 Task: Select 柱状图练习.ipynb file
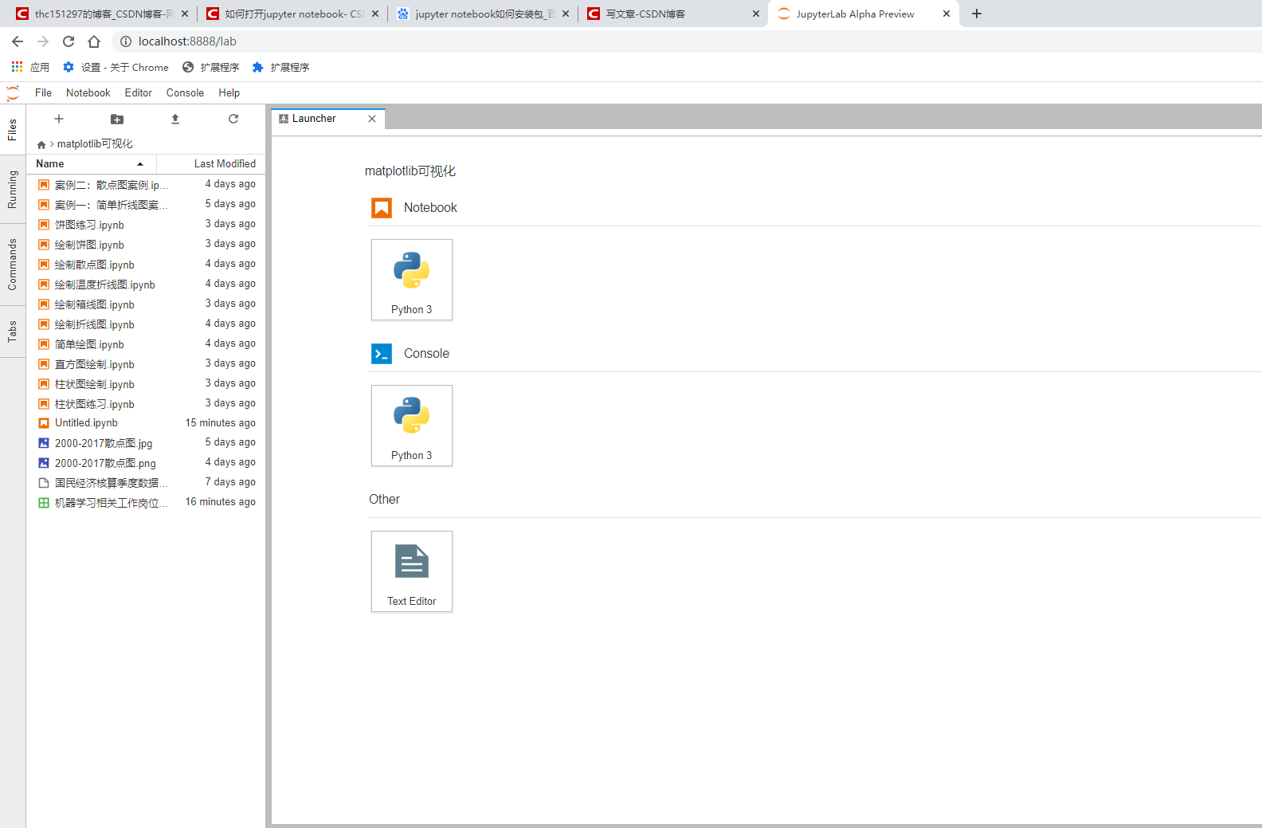pos(146,404)
